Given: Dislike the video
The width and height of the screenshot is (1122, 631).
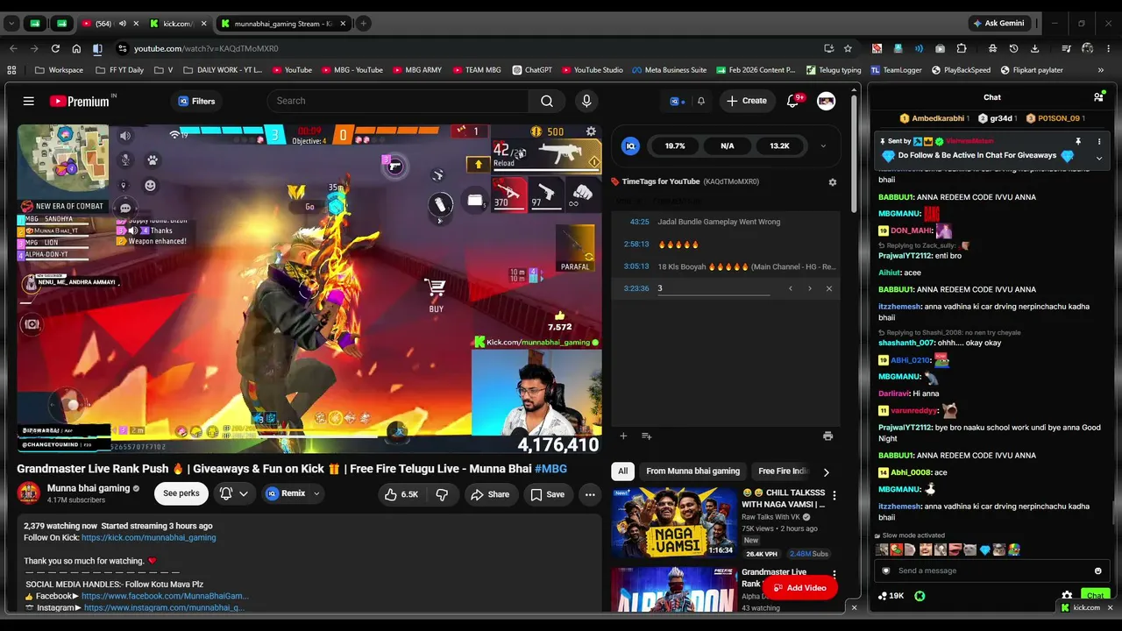Looking at the screenshot, I should pos(442,494).
